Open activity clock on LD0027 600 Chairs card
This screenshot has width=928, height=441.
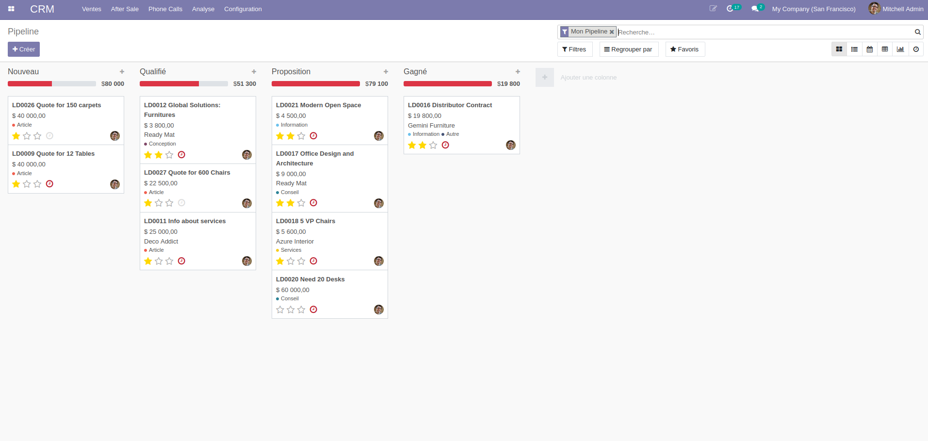181,203
